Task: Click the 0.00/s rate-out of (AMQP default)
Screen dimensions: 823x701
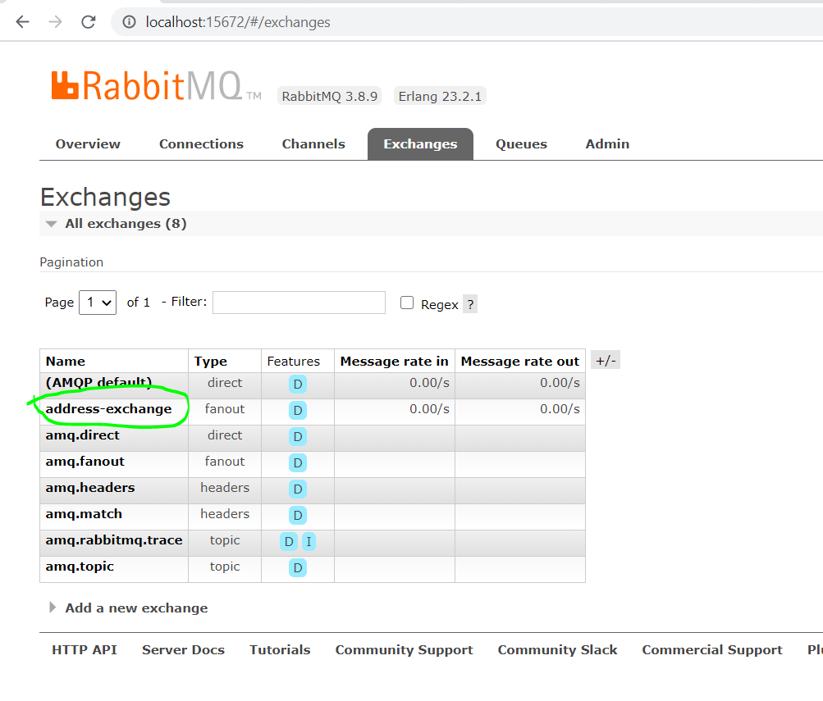Action: pyautogui.click(x=560, y=383)
